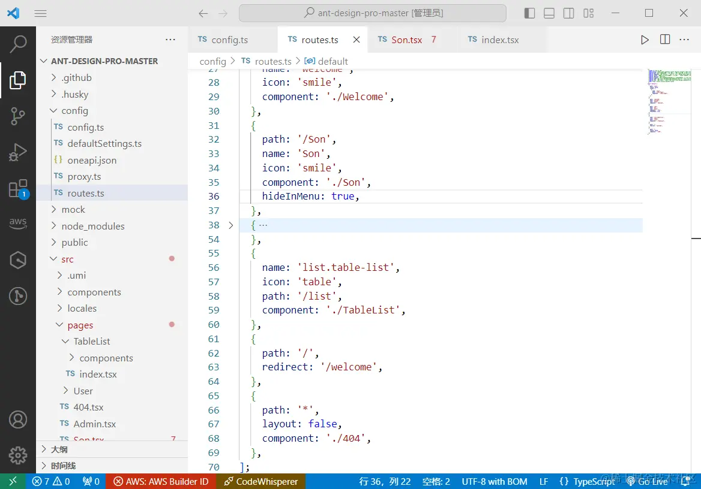The width and height of the screenshot is (701, 489).
Task: Change indentation 空格: 2 setting
Action: [436, 481]
